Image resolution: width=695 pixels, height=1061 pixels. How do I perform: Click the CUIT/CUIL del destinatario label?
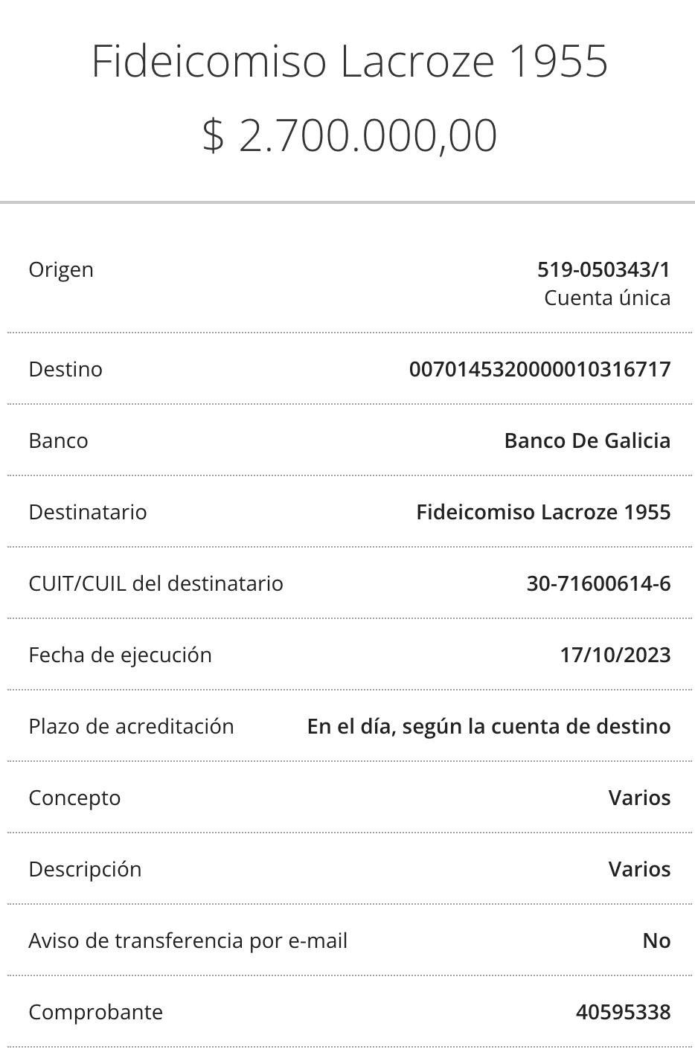156,583
